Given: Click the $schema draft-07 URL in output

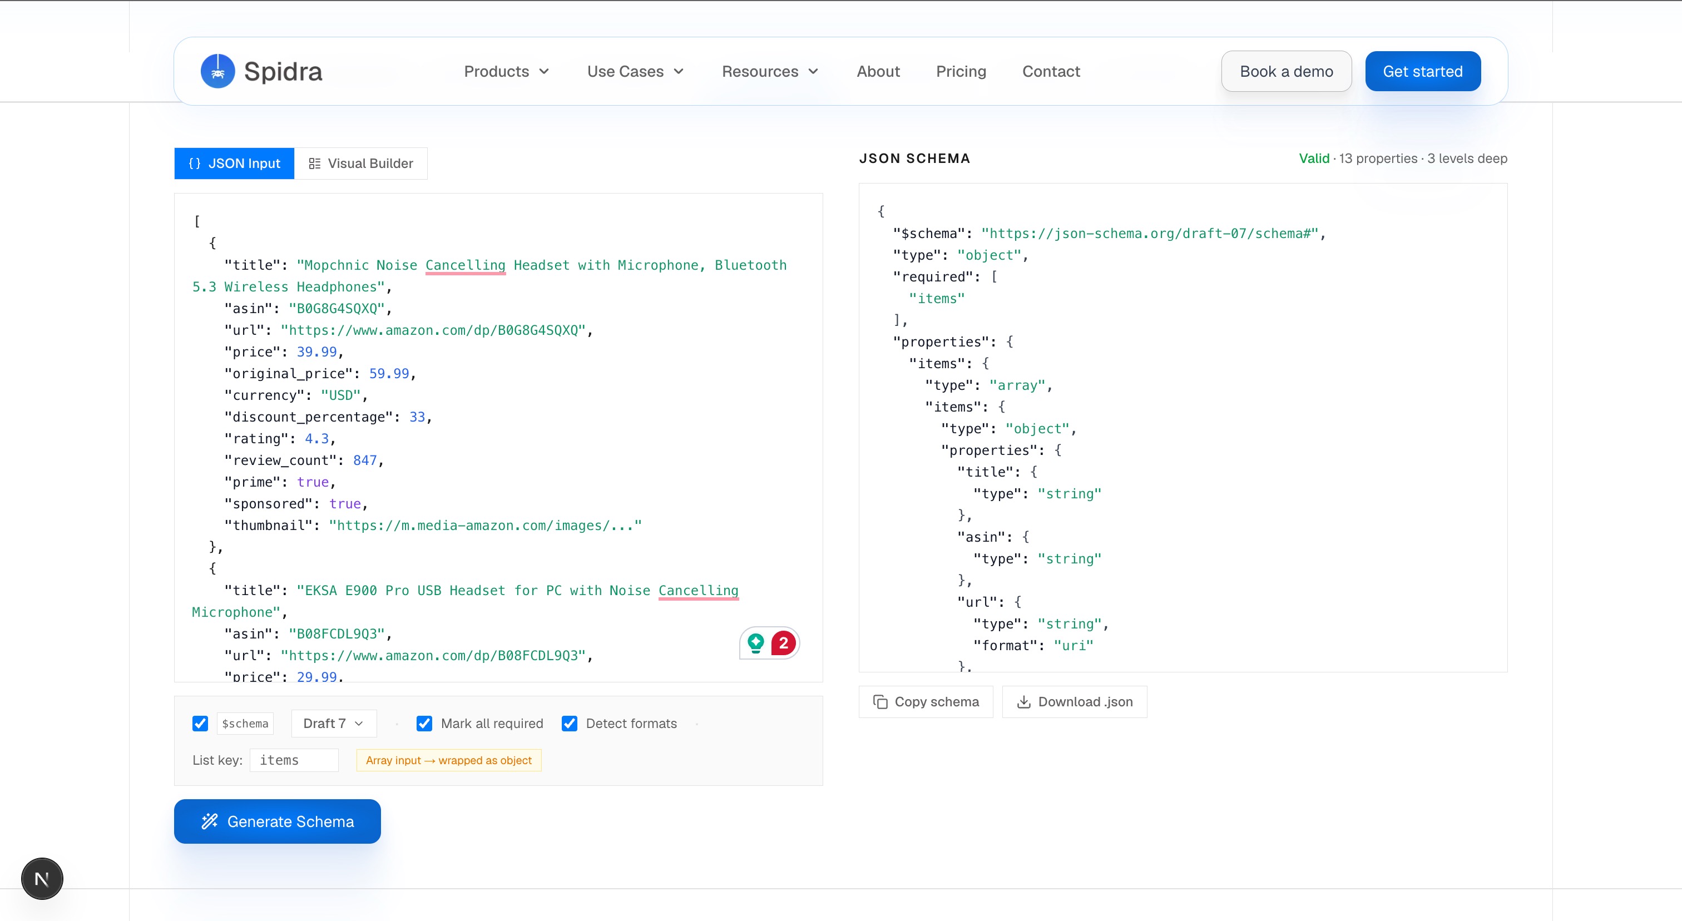Looking at the screenshot, I should (1150, 234).
